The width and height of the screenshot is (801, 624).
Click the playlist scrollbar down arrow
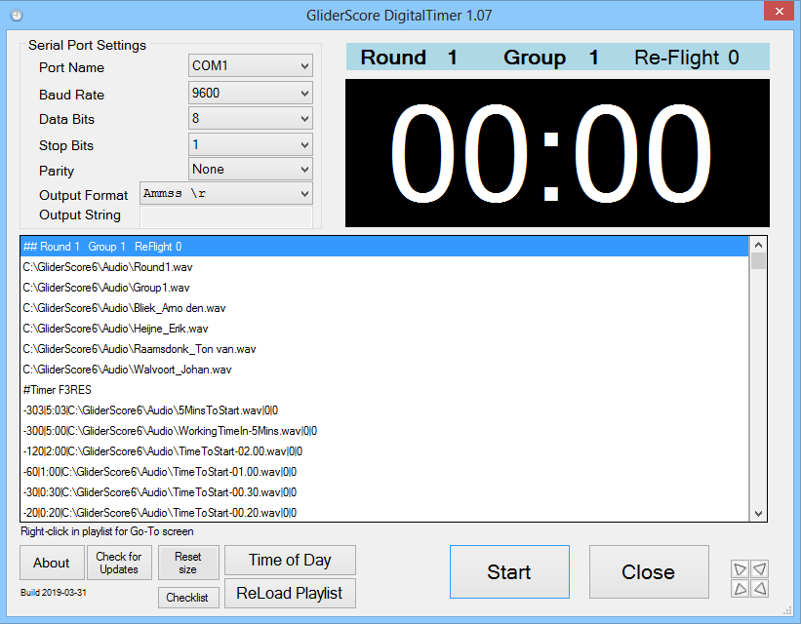pyautogui.click(x=758, y=513)
